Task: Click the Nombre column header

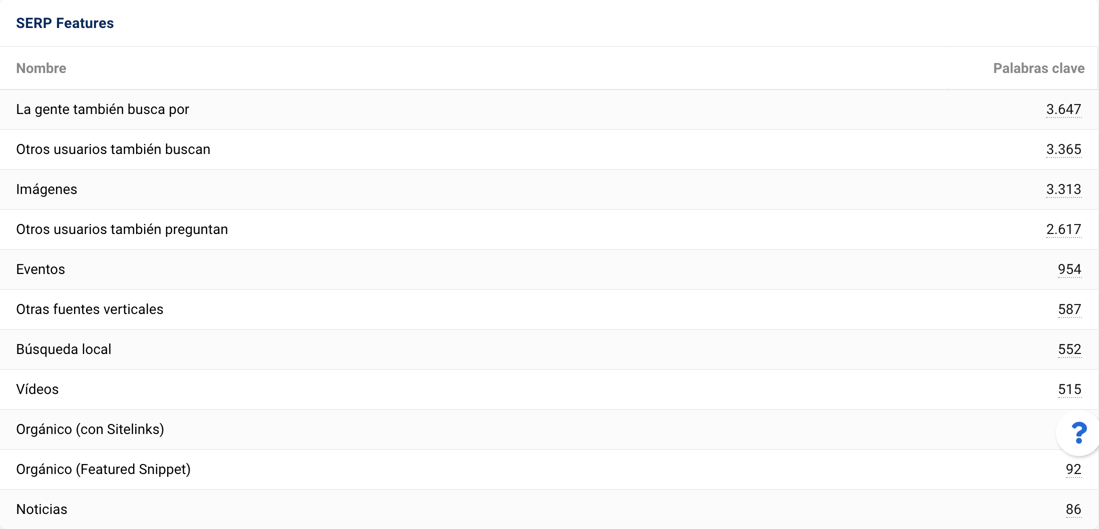Action: [41, 68]
